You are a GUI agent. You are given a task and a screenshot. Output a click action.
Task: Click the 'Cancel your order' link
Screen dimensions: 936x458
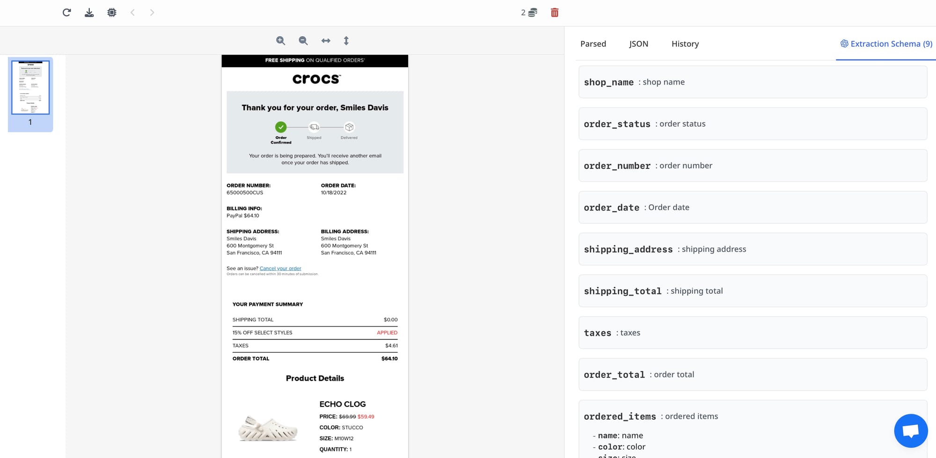click(280, 269)
